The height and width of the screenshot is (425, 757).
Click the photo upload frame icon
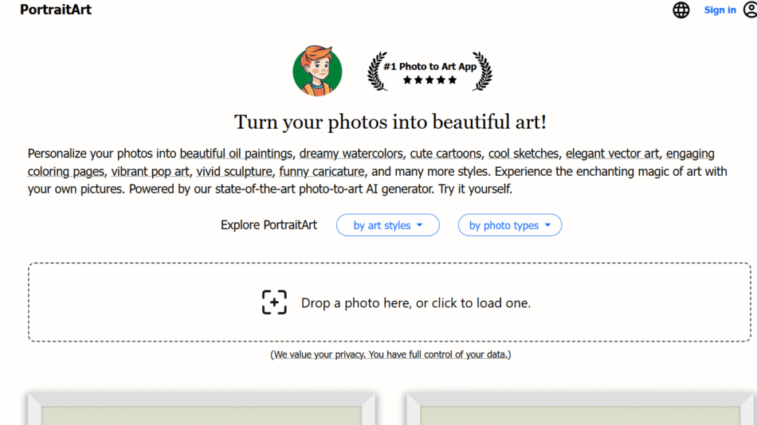pos(274,302)
